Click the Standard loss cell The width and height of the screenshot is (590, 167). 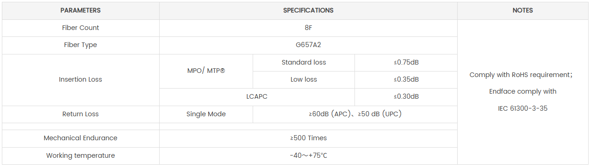pyautogui.click(x=304, y=63)
